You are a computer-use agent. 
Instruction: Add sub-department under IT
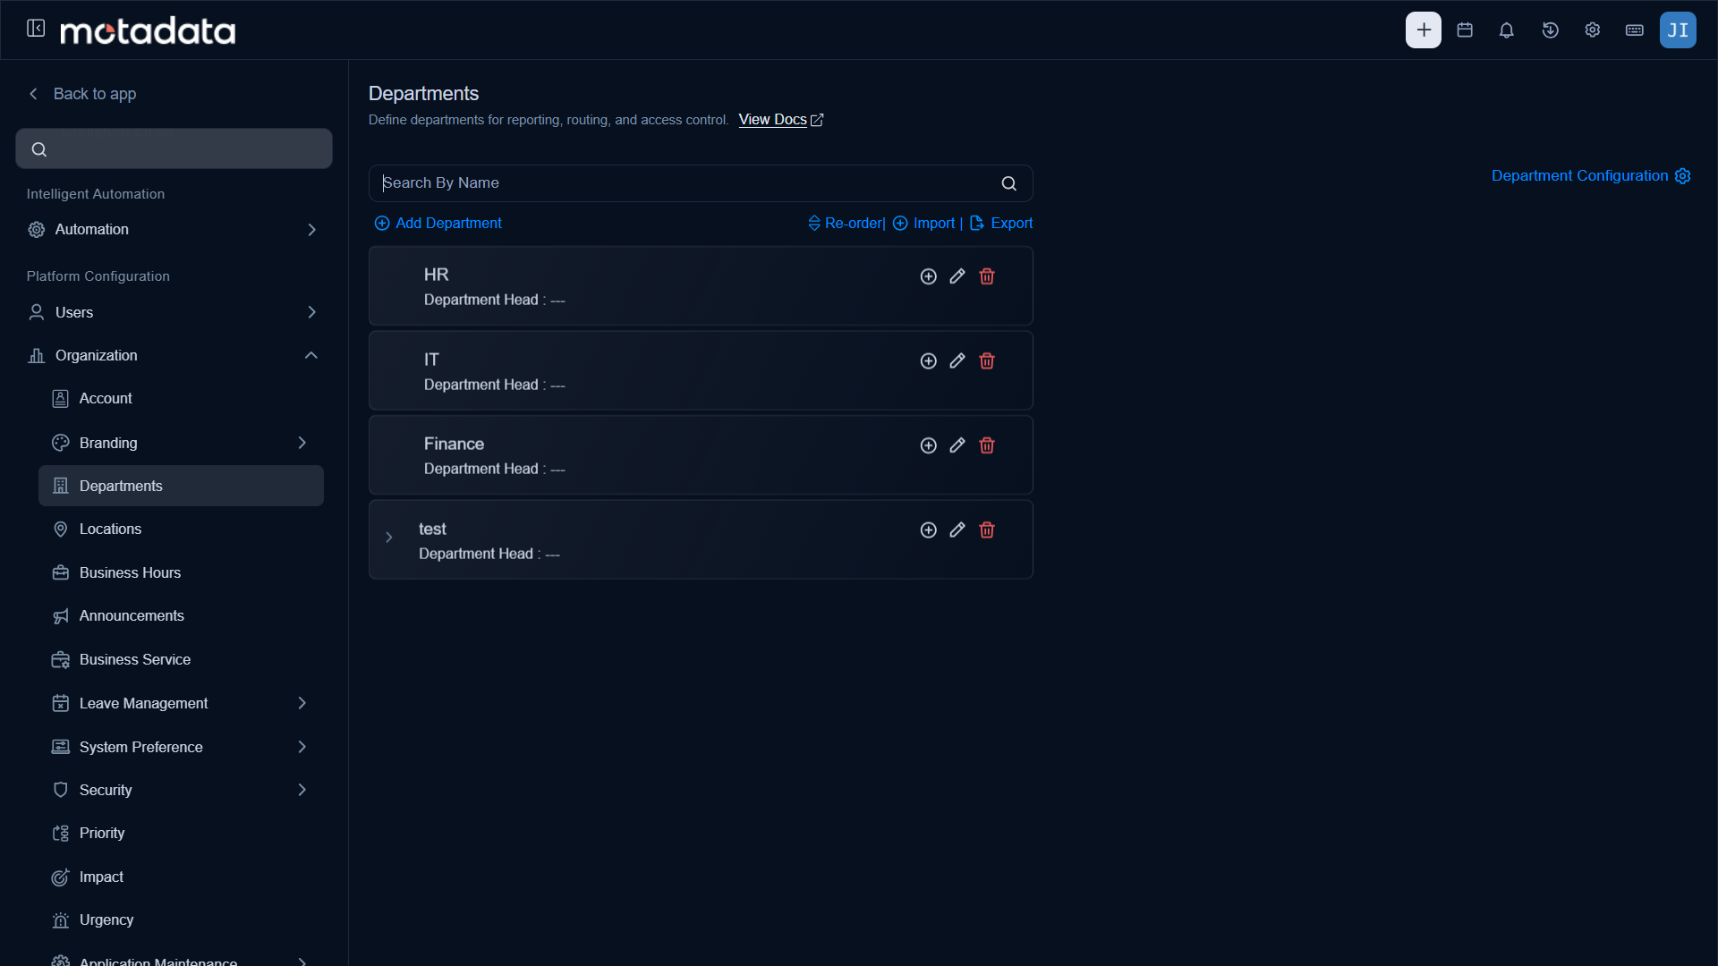928,360
